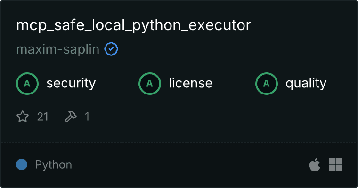
Task: Click the security grade A circle
Action: point(27,83)
